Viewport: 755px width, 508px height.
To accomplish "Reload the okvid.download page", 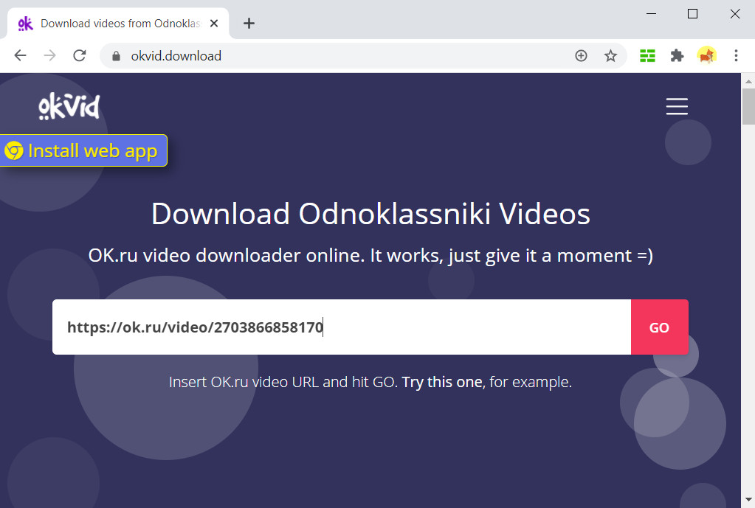I will [80, 56].
